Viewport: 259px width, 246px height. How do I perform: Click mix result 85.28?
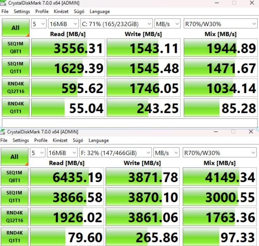[220, 108]
